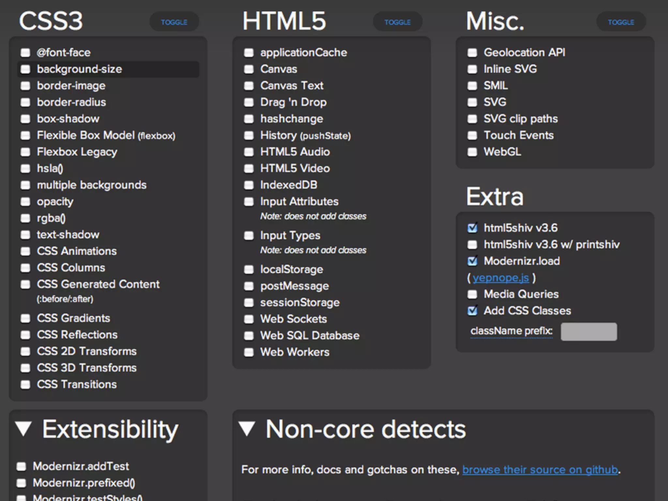This screenshot has width=668, height=501.
Task: Select the CSS Gradients checkbox
Action: tap(25, 318)
